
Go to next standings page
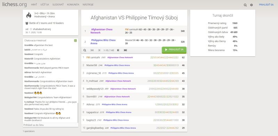pos(118,50)
